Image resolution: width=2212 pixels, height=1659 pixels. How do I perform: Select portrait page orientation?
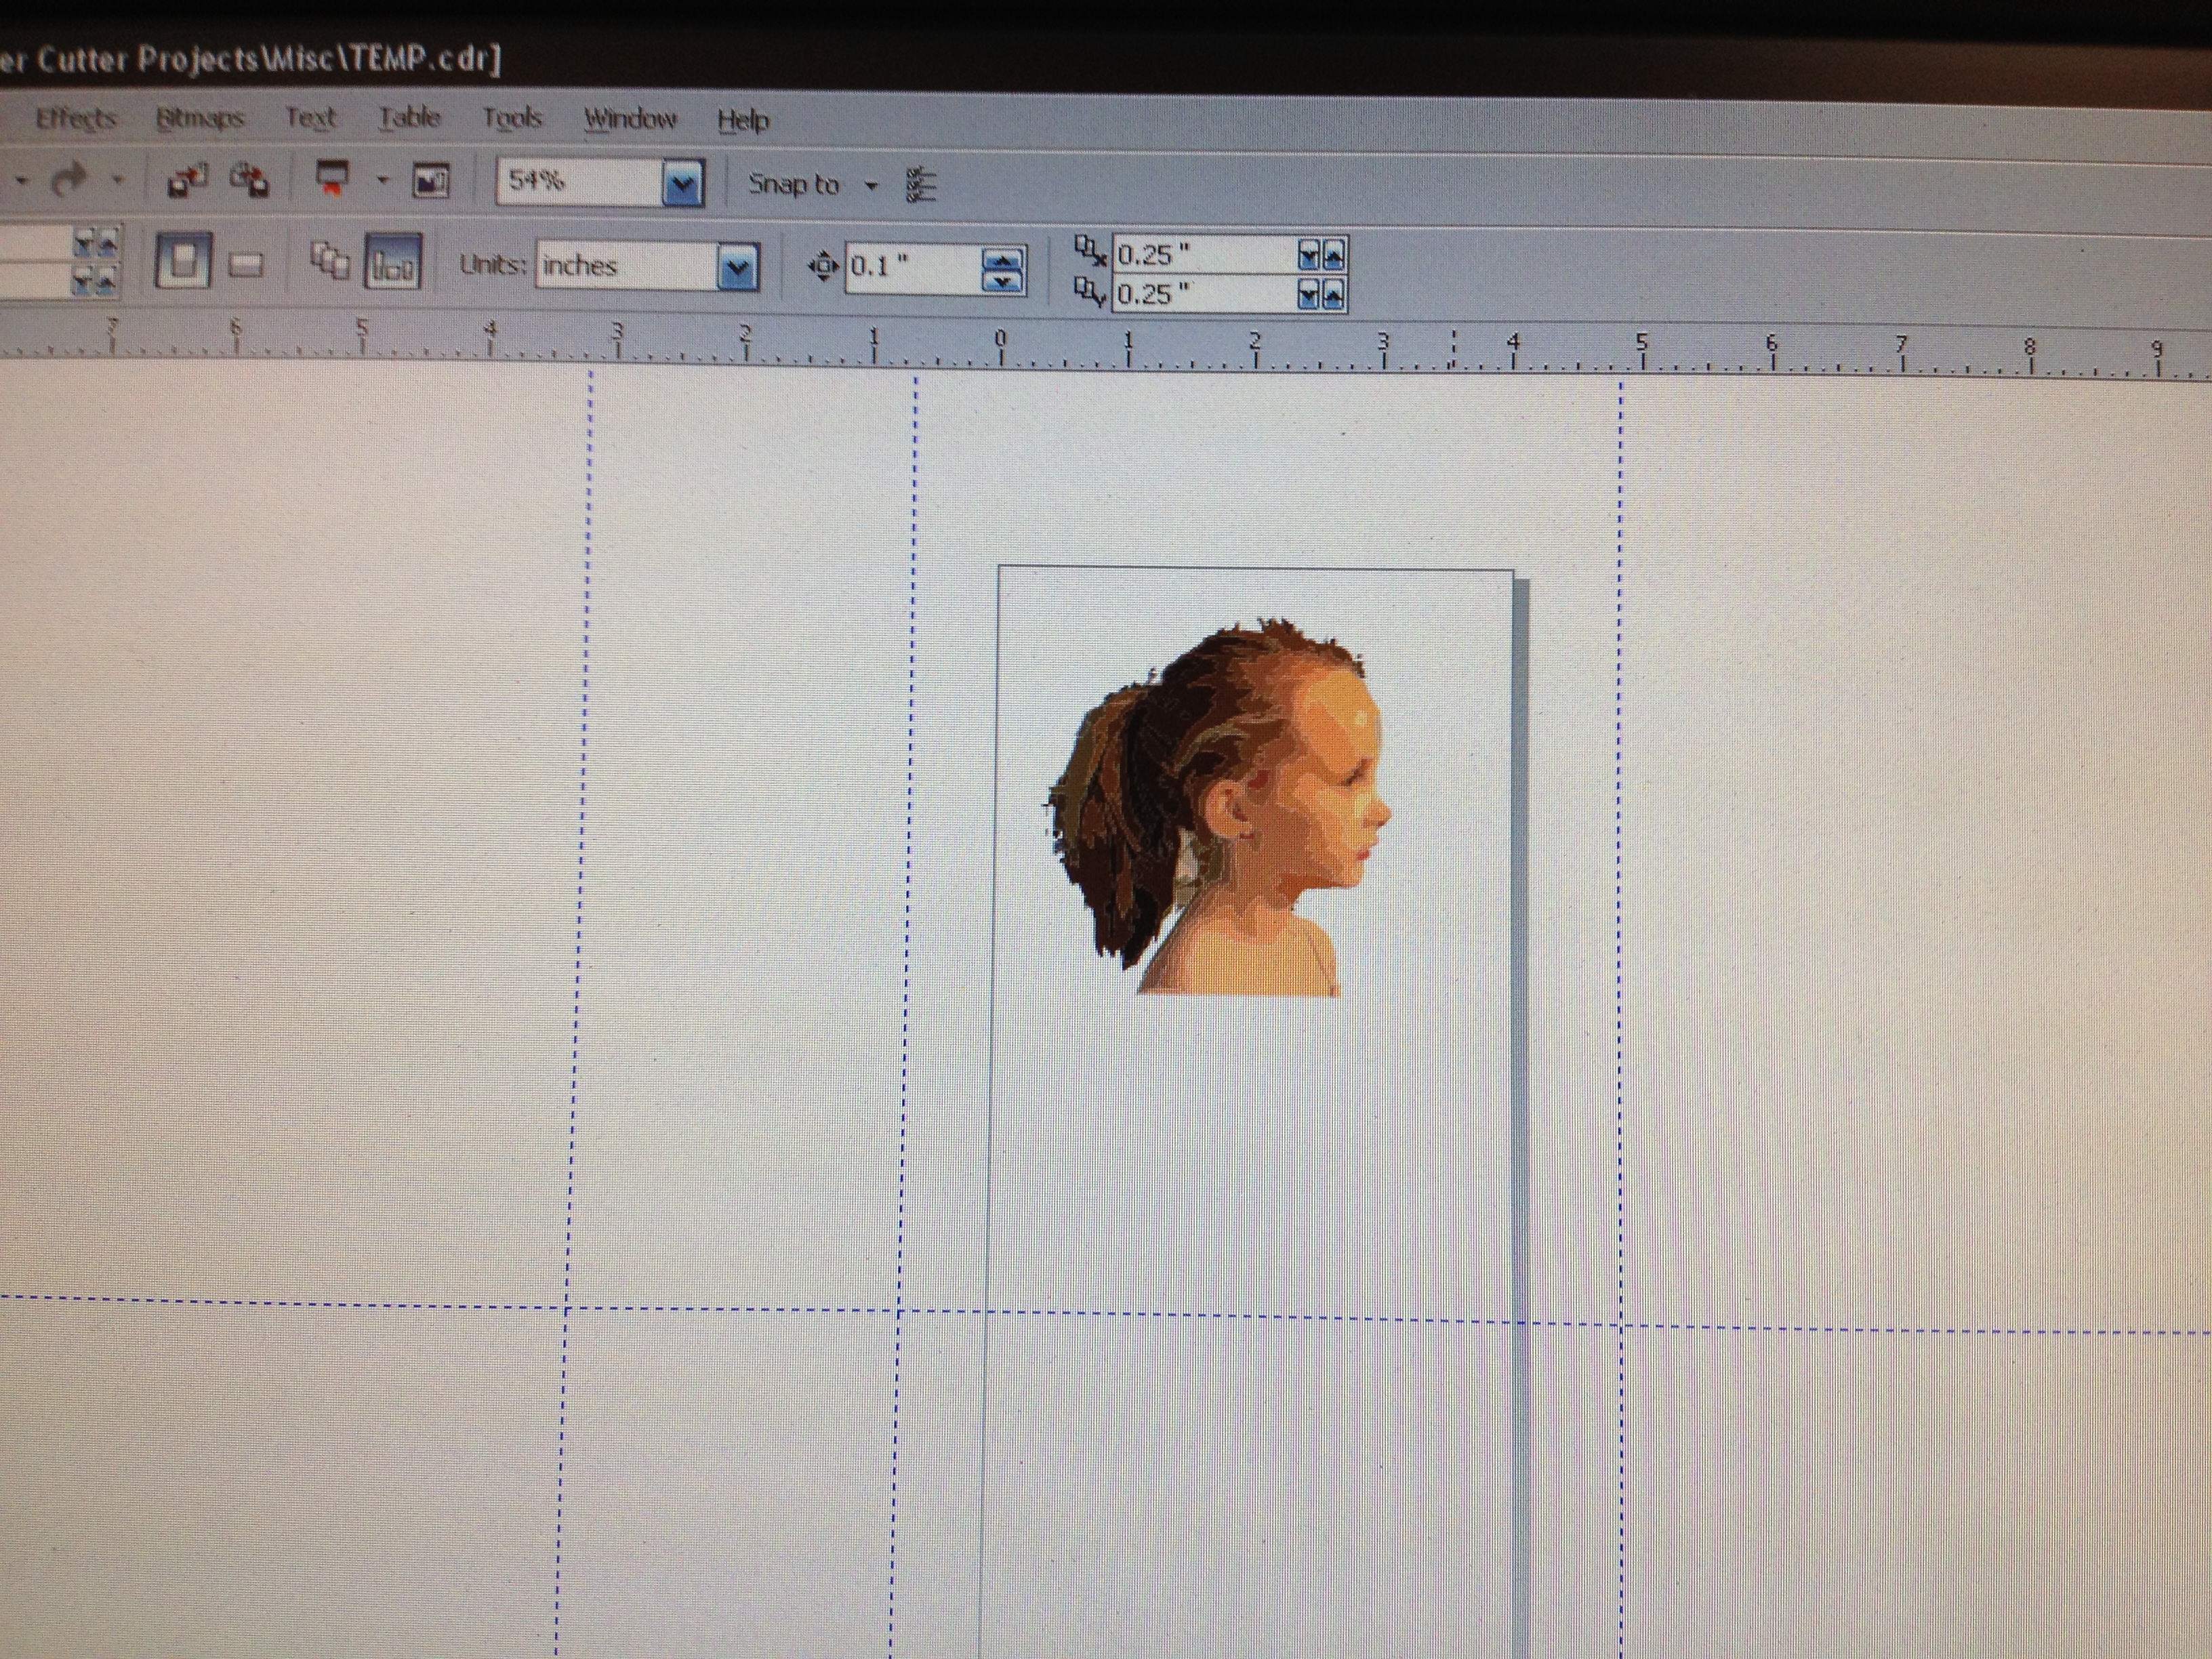[x=183, y=261]
